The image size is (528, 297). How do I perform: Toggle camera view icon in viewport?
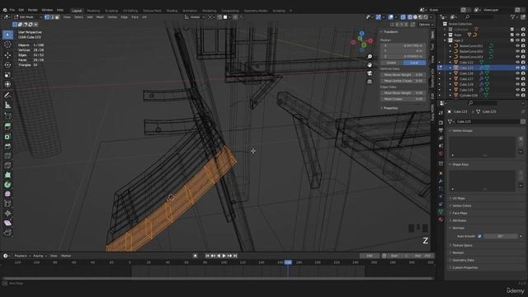370,73
